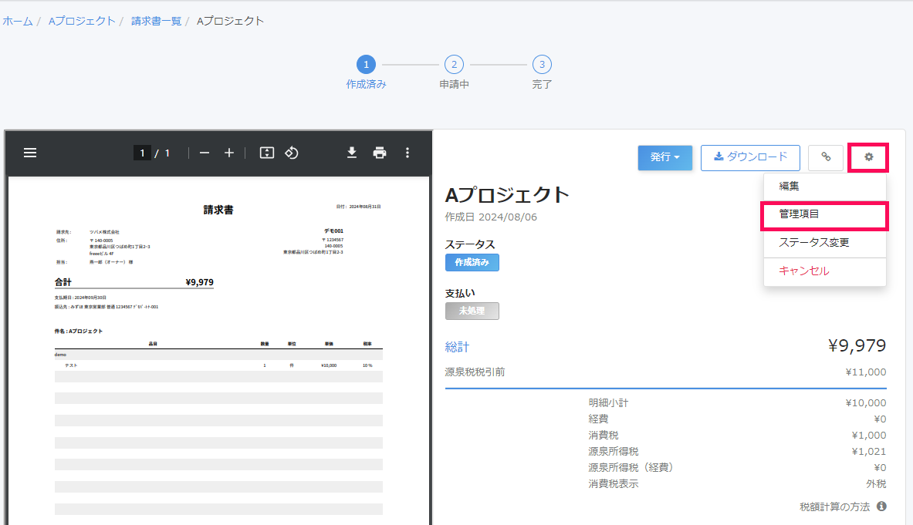Open 請求書一覧 breadcrumb link
This screenshot has width=913, height=525.
tap(156, 21)
